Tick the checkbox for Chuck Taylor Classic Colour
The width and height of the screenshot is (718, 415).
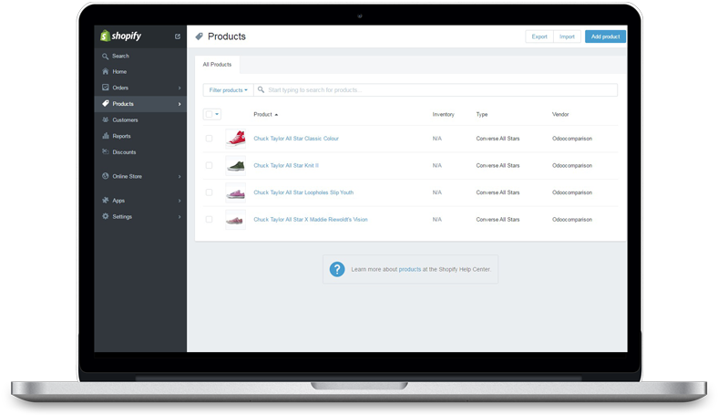click(209, 139)
